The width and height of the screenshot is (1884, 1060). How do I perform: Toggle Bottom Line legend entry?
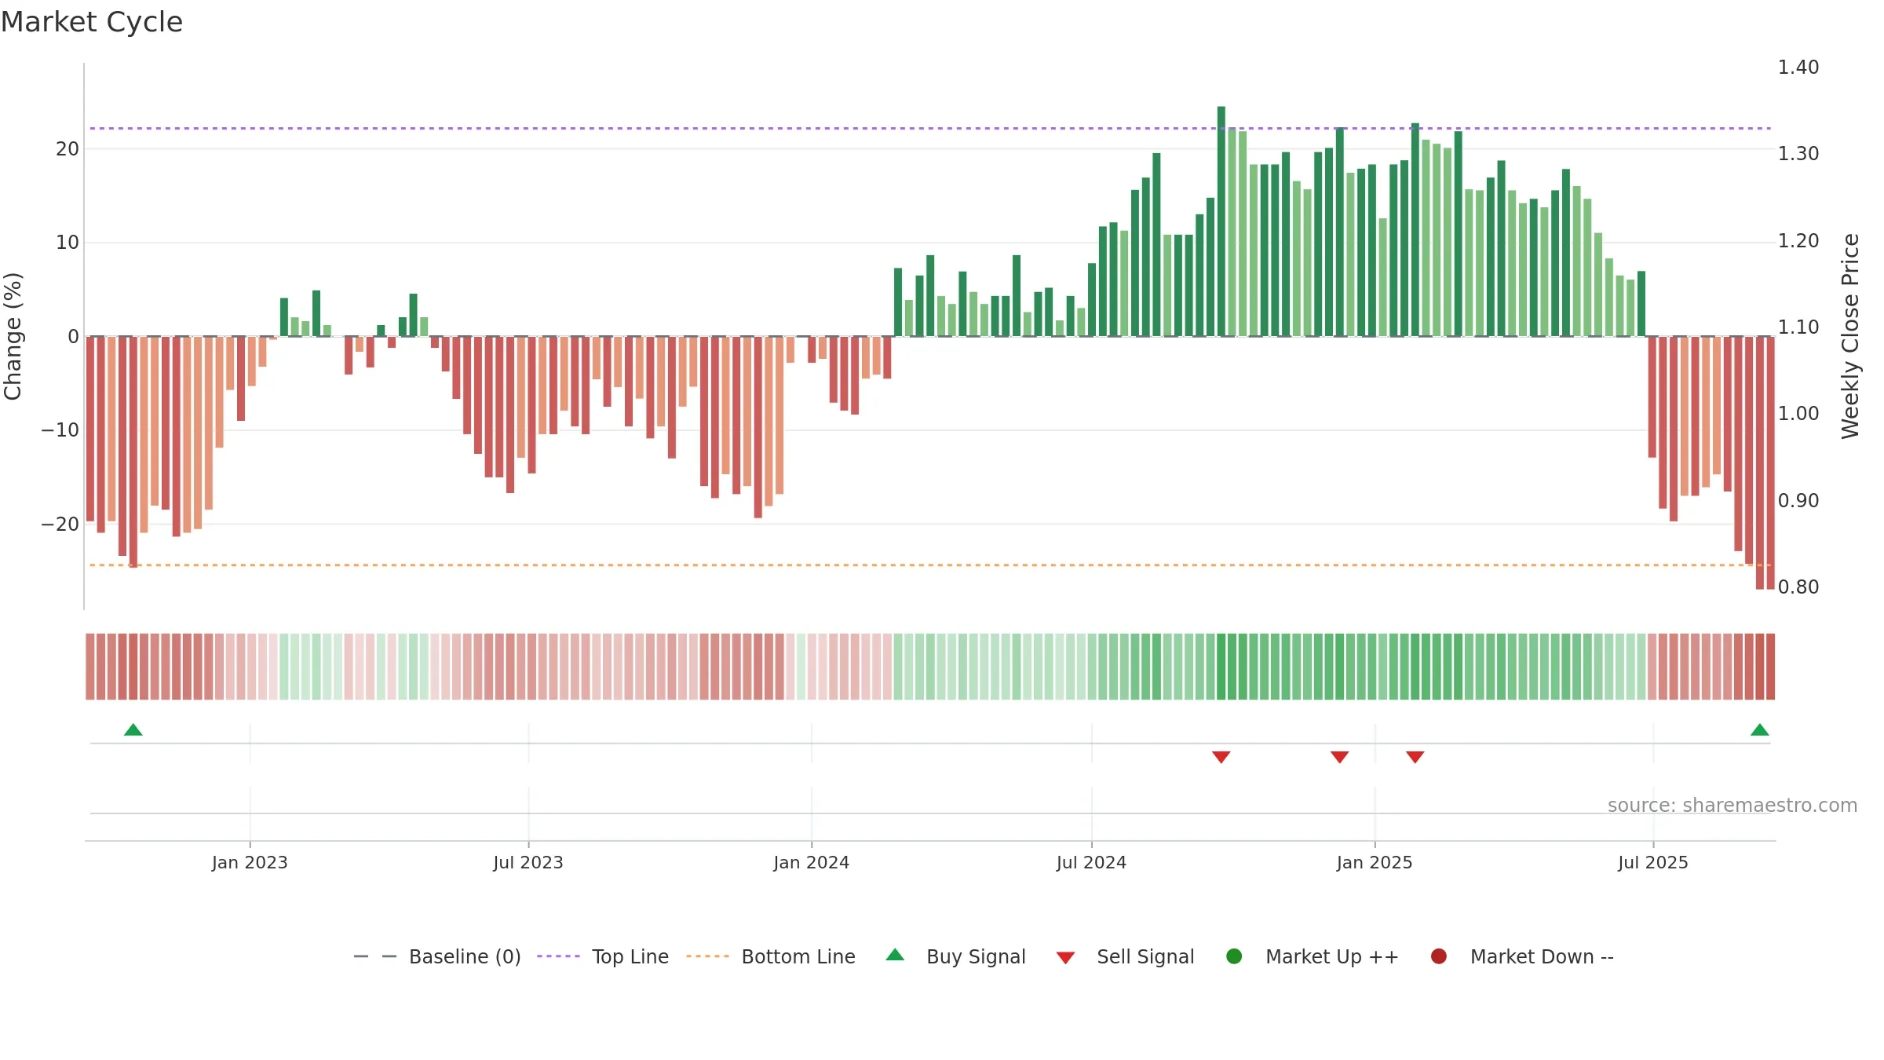[771, 956]
